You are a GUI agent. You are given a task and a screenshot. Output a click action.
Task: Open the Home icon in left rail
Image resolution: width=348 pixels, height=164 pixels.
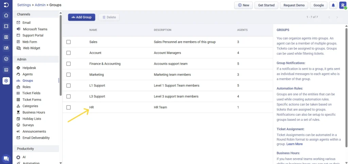click(6, 16)
